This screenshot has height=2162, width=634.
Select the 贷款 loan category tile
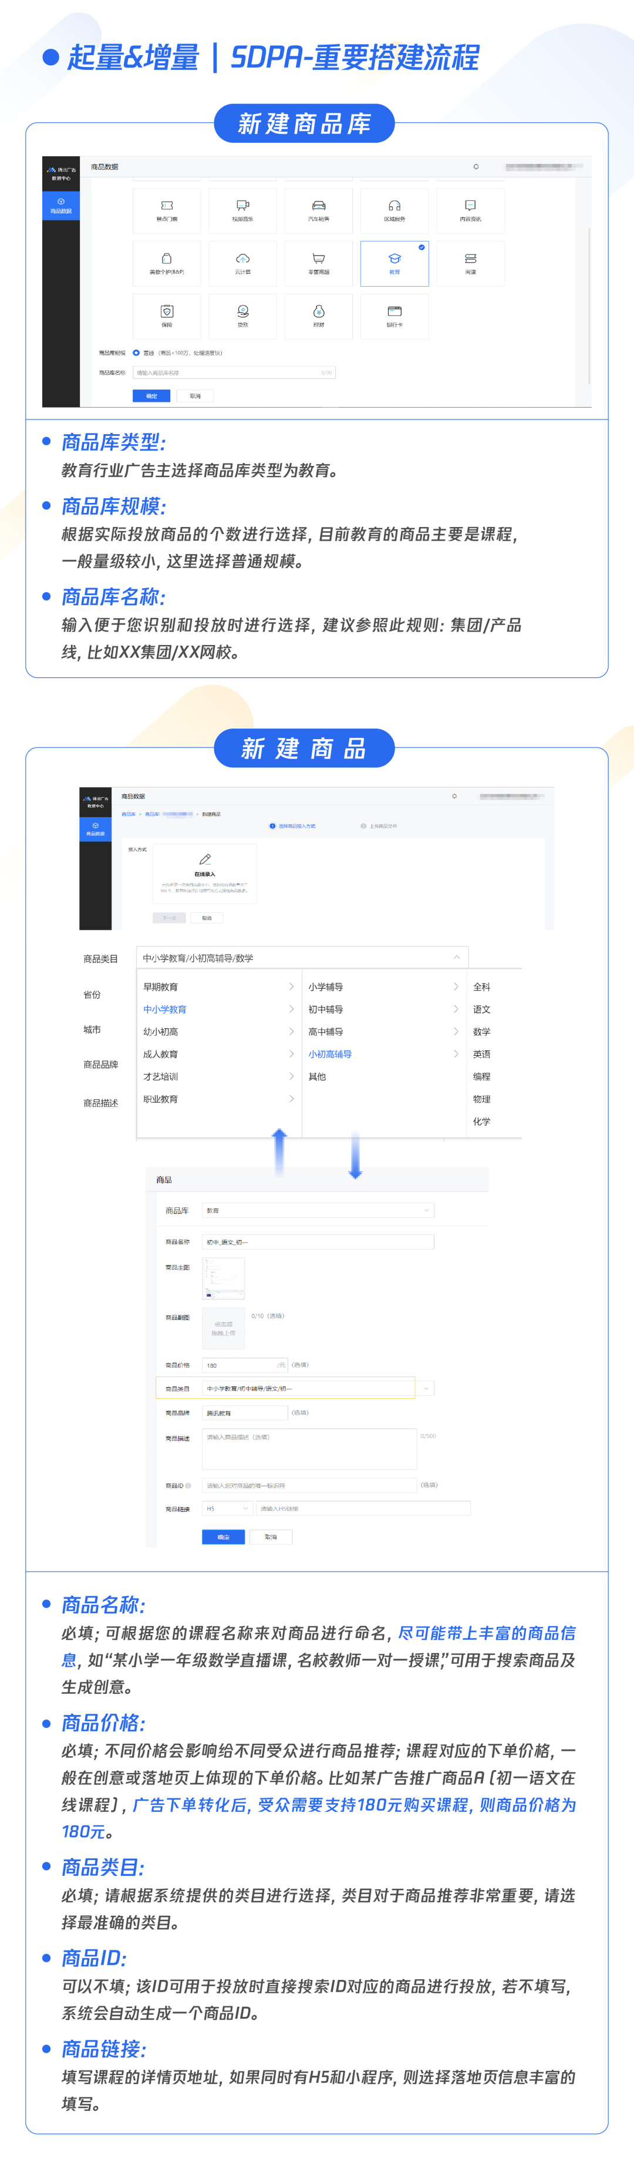coord(242,317)
